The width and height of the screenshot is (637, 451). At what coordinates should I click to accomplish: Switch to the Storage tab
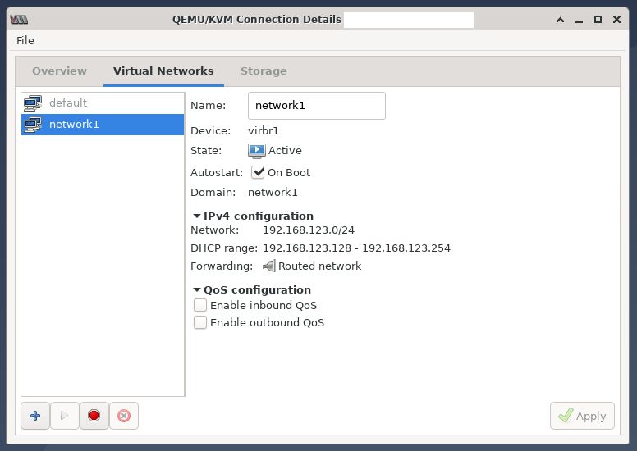click(264, 71)
